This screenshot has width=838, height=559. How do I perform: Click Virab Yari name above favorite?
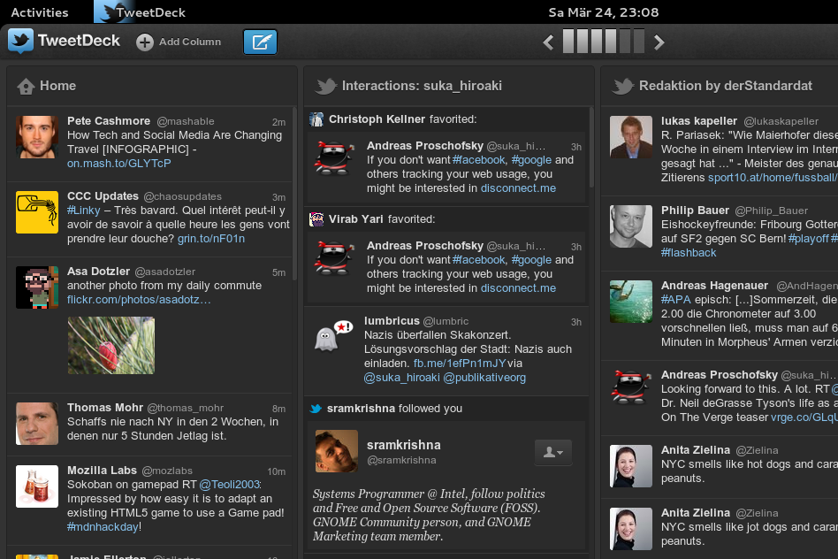click(x=355, y=219)
